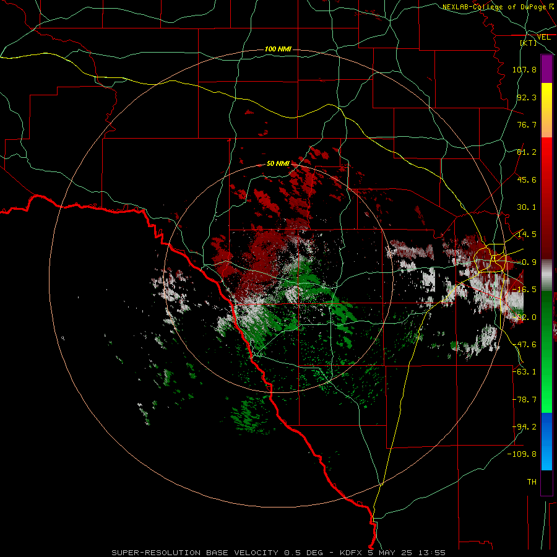Click the 50 NMI range ring label
This screenshot has width=557, height=557.
click(278, 164)
